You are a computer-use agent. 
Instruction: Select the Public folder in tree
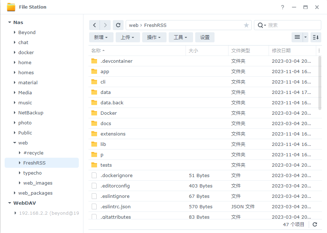pos(25,133)
